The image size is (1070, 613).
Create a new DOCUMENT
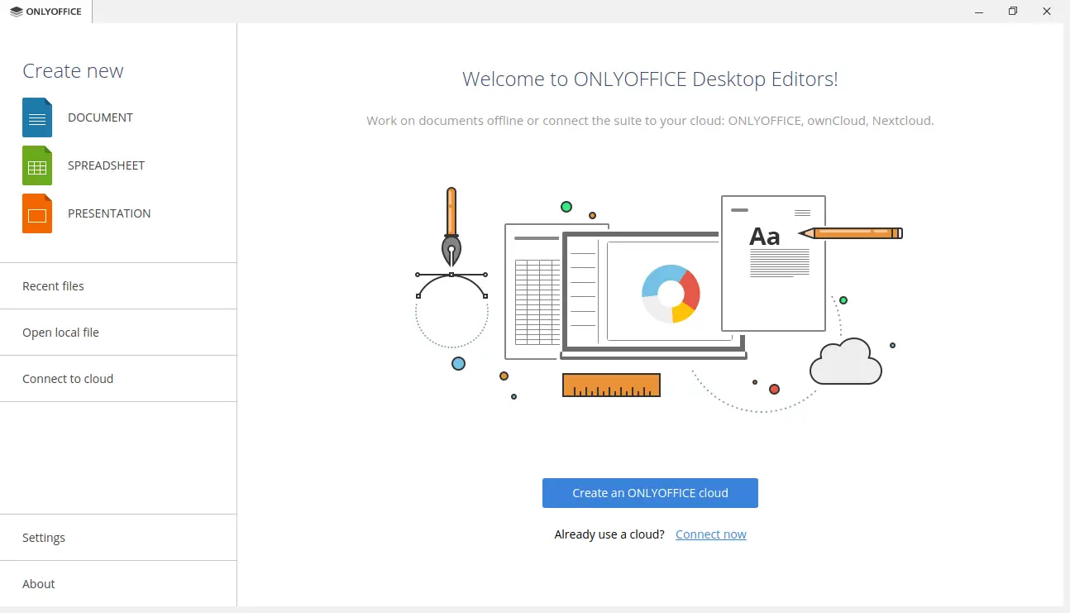pos(100,117)
